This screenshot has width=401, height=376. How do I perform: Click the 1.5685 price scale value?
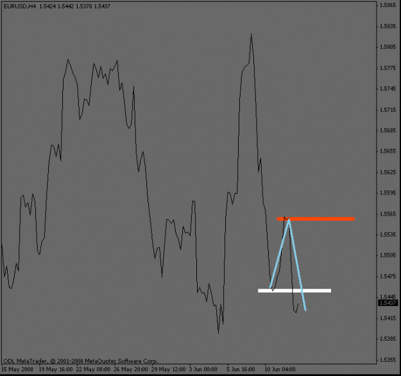[x=388, y=131]
